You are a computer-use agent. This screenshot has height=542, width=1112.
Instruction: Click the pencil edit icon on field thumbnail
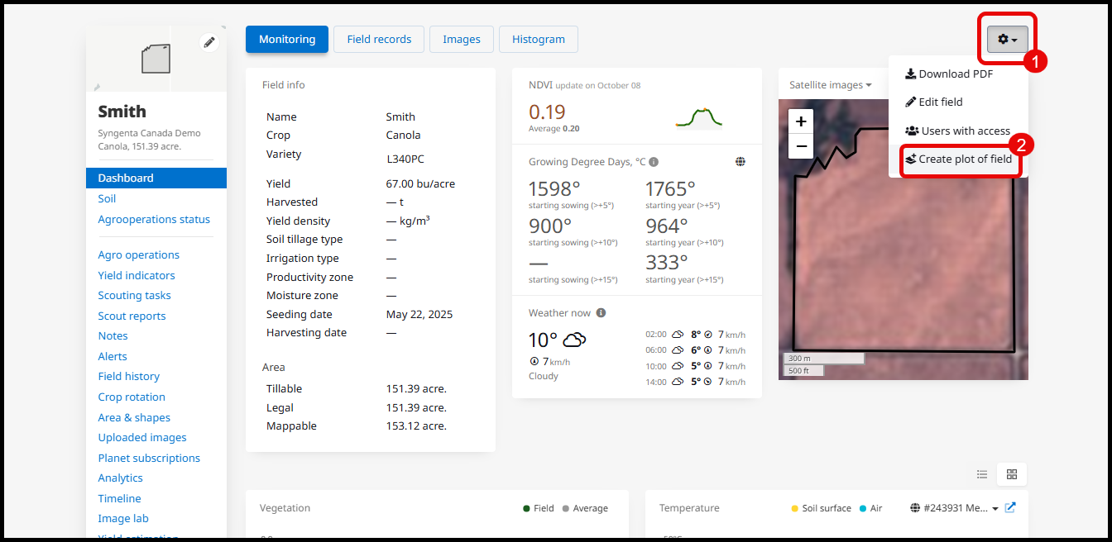click(209, 42)
